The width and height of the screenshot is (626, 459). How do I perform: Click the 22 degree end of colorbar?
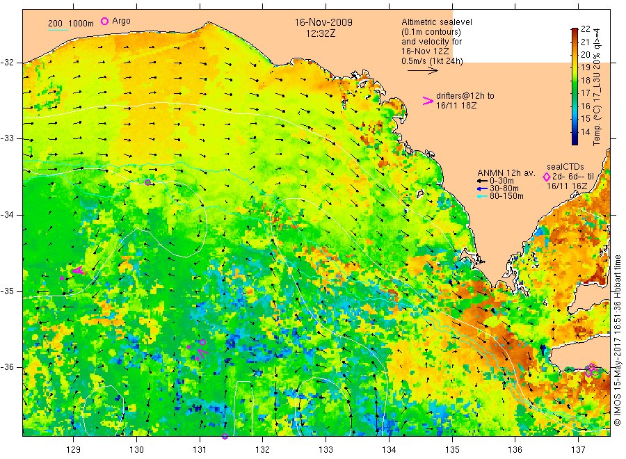[x=575, y=30]
